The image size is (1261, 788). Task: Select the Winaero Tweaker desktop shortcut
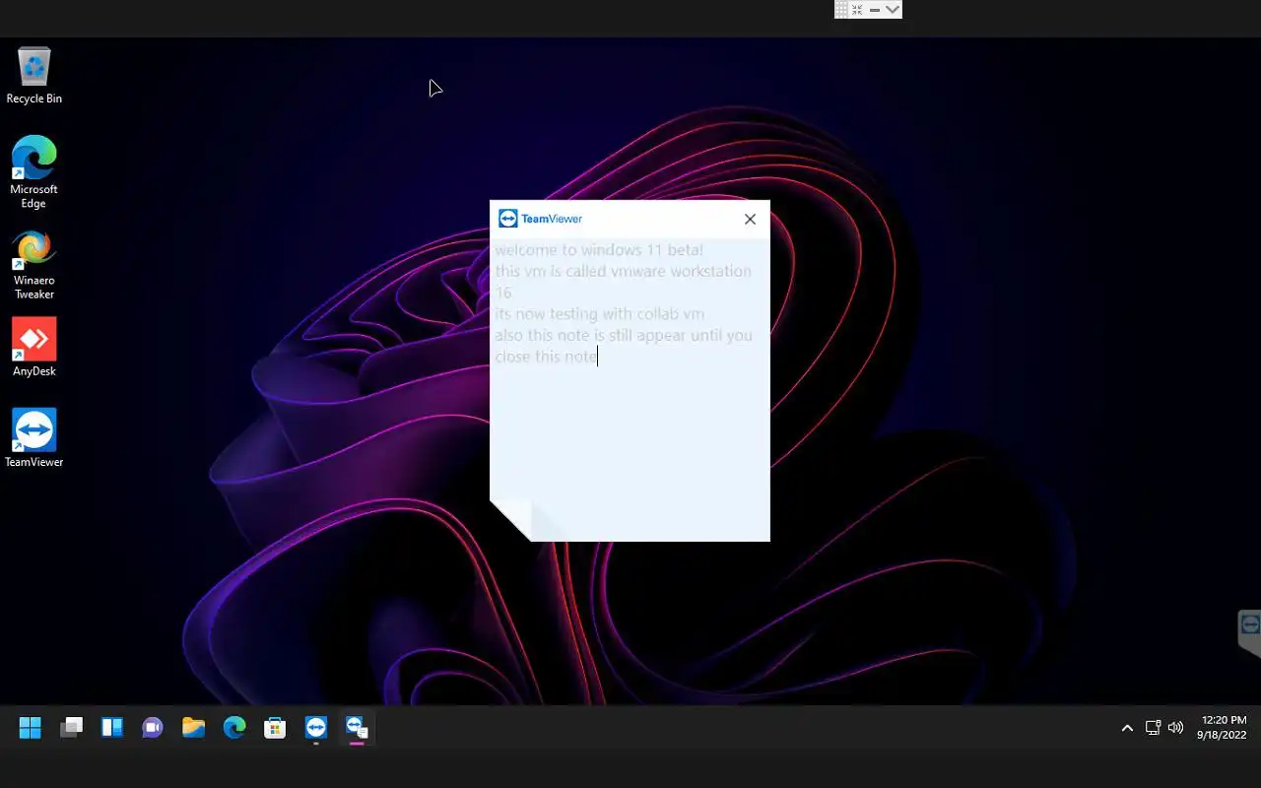point(33,266)
